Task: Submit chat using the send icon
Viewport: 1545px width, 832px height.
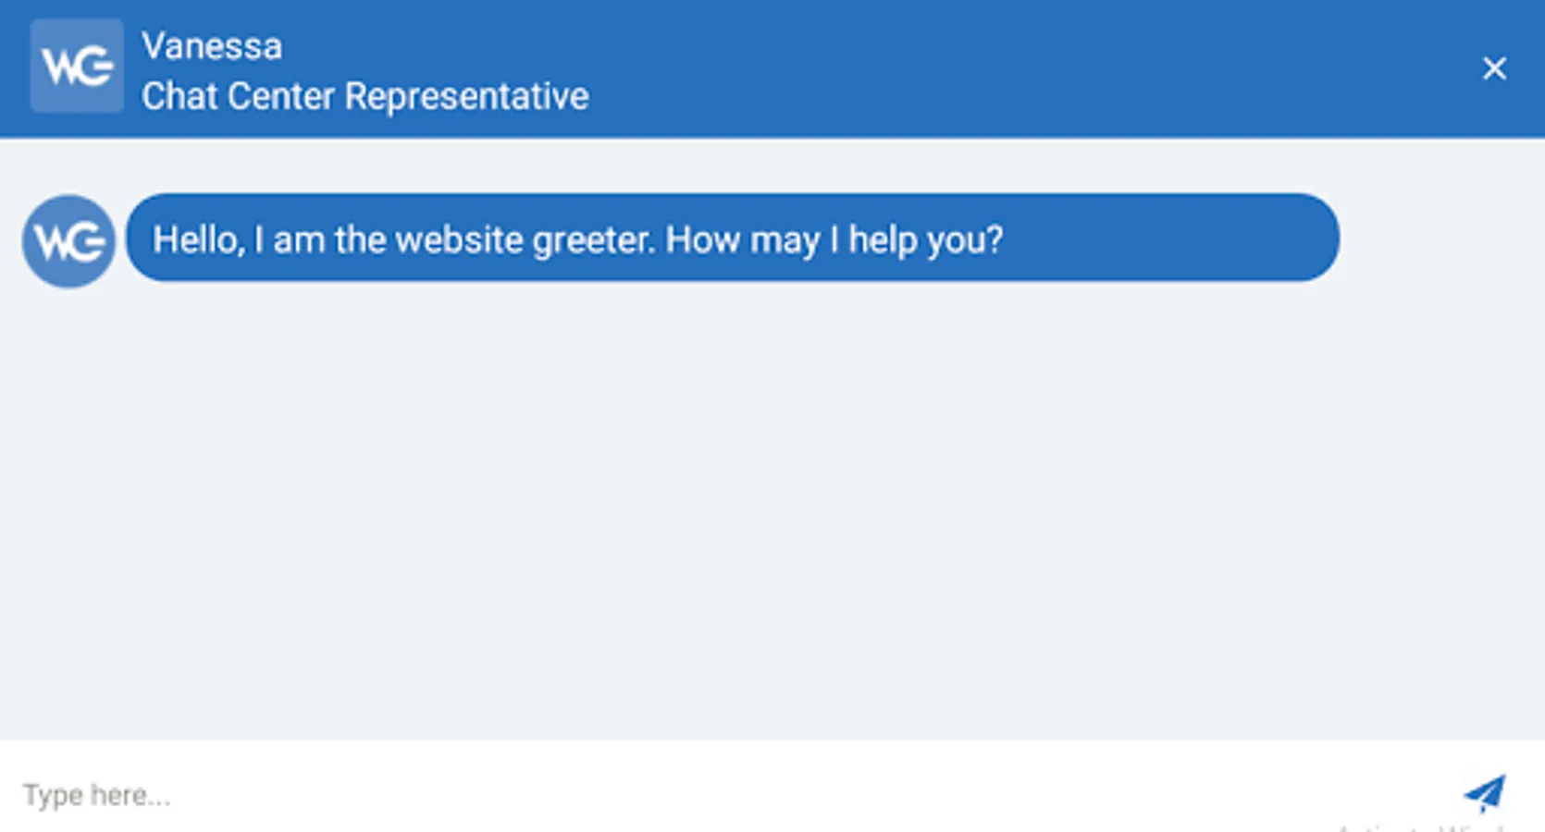Action: click(x=1485, y=793)
